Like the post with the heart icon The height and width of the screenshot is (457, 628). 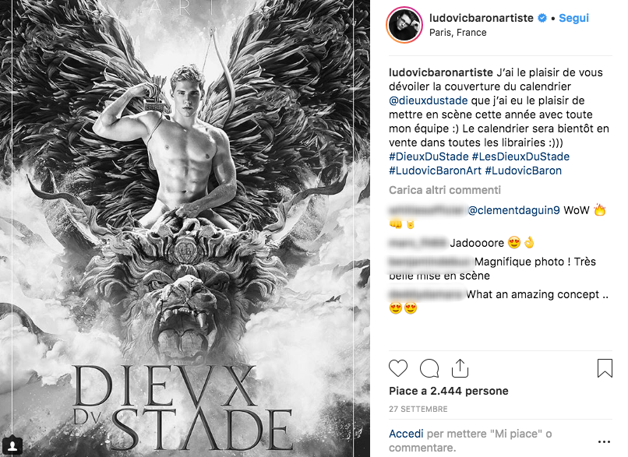tap(398, 368)
